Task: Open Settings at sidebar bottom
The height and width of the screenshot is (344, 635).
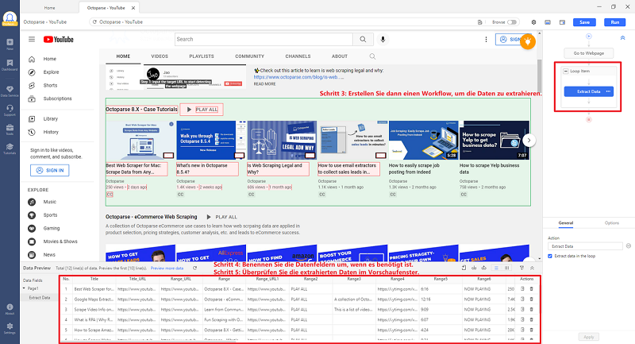Action: 10,328
